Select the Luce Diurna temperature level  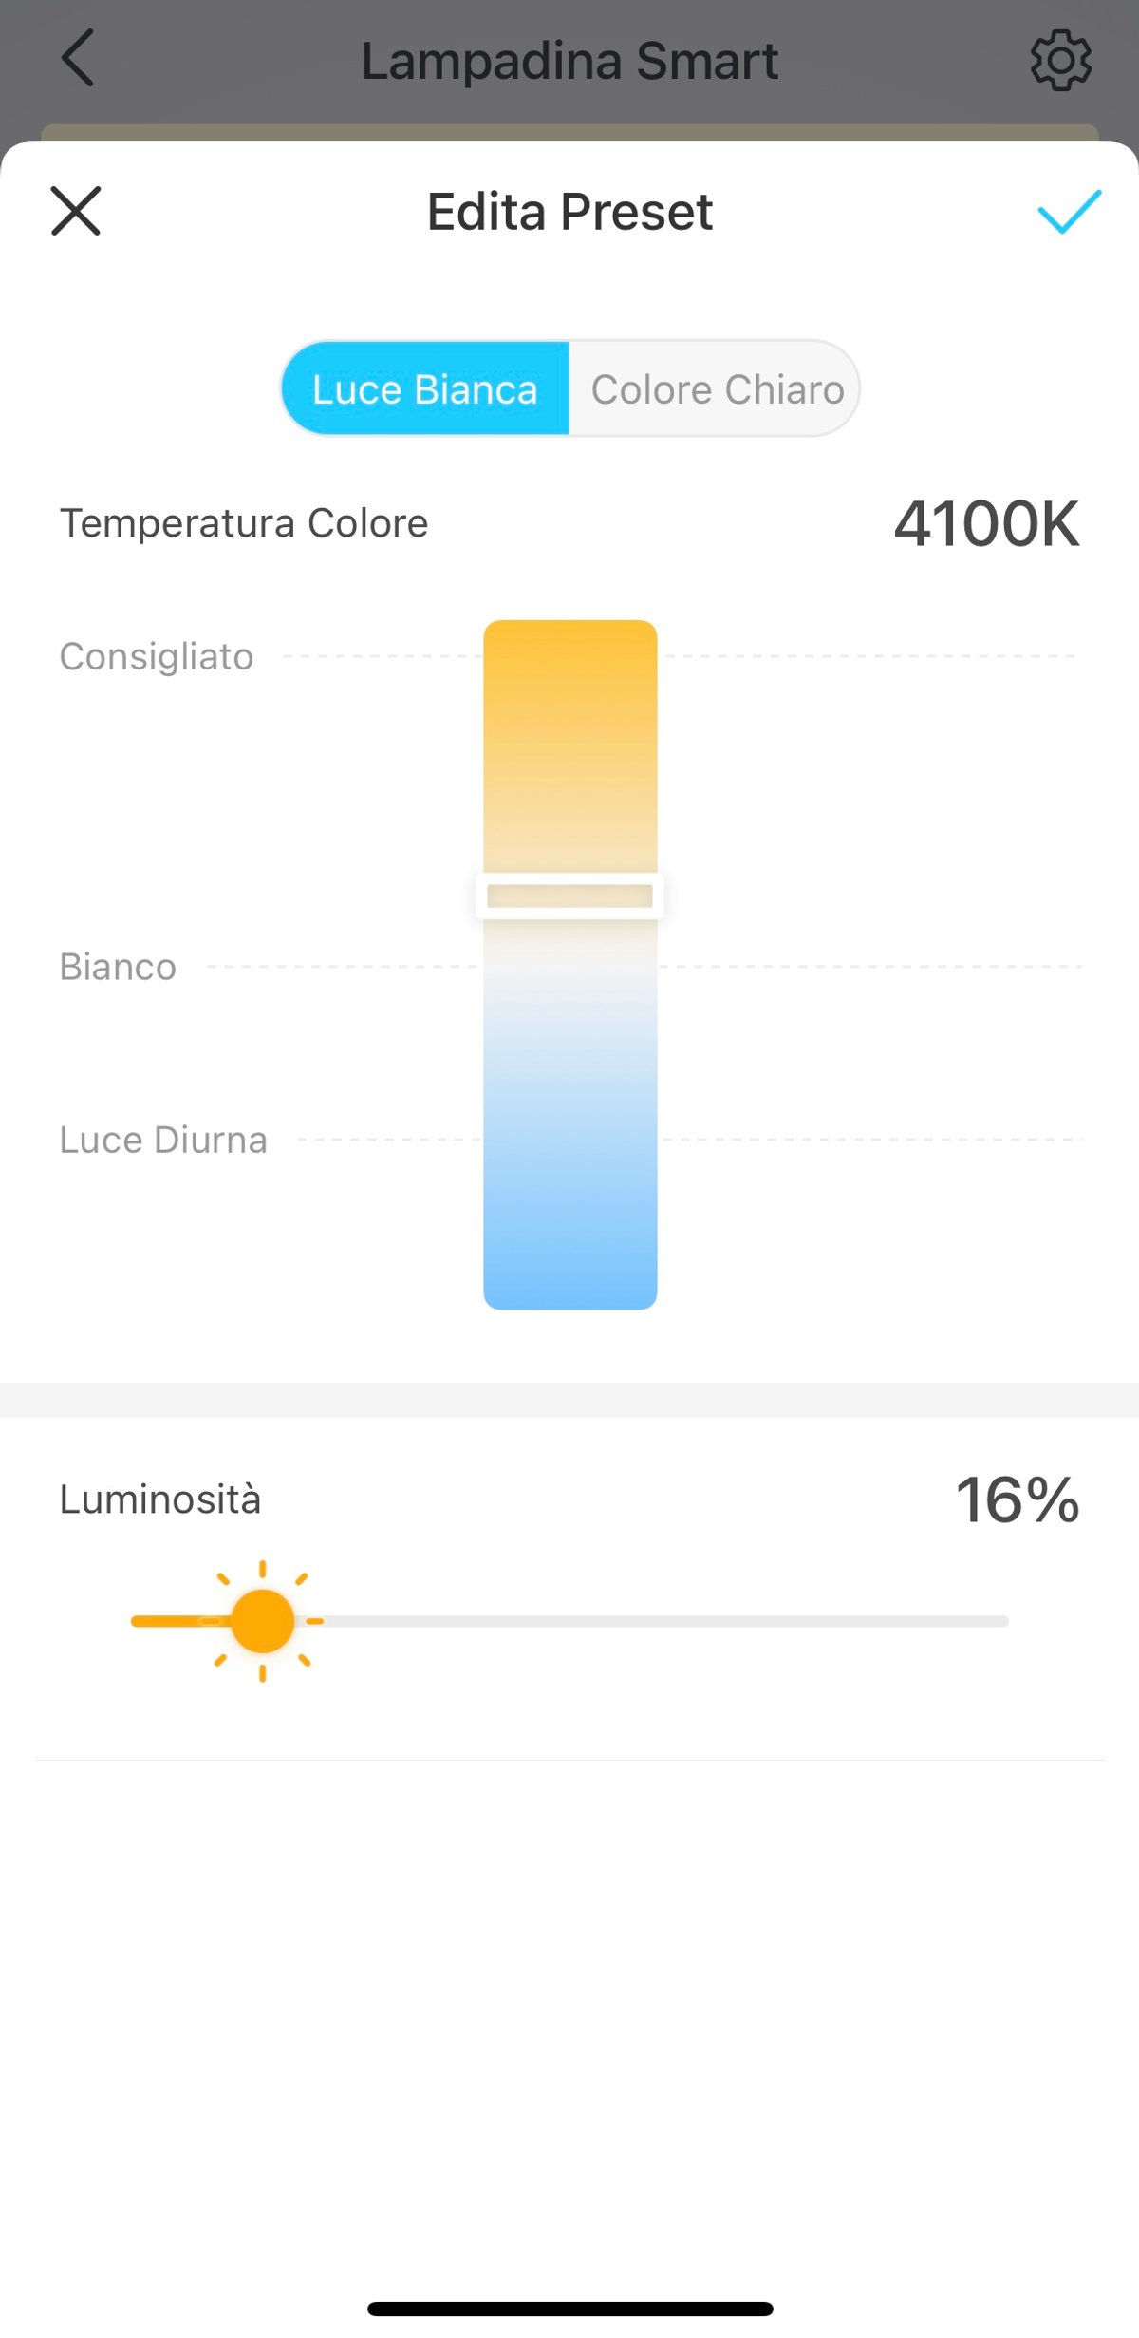163,1140
